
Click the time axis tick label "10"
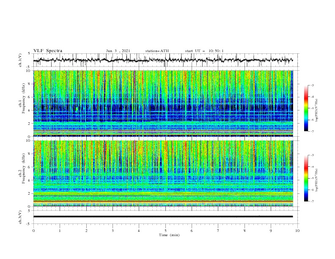tap(297, 231)
